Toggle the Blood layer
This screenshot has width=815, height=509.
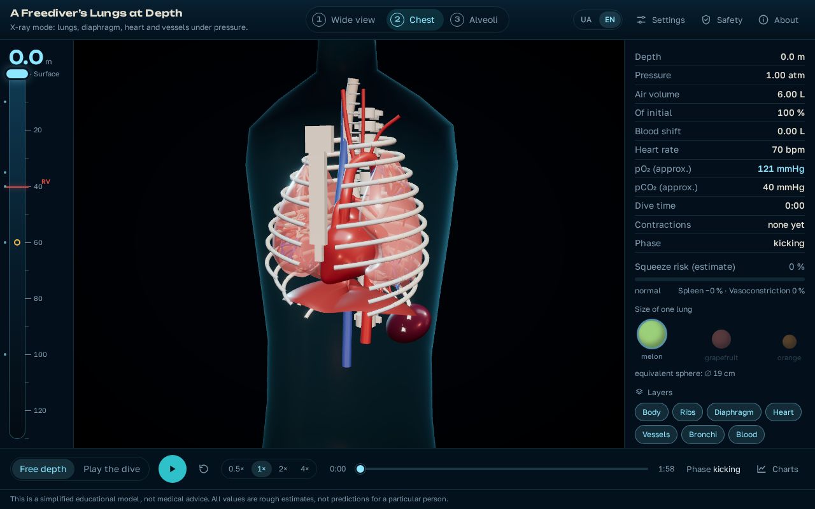point(746,435)
